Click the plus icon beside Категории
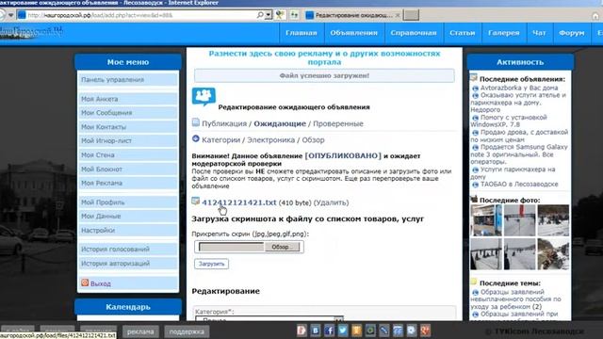Viewport: 603px width, 339px height. [196, 138]
